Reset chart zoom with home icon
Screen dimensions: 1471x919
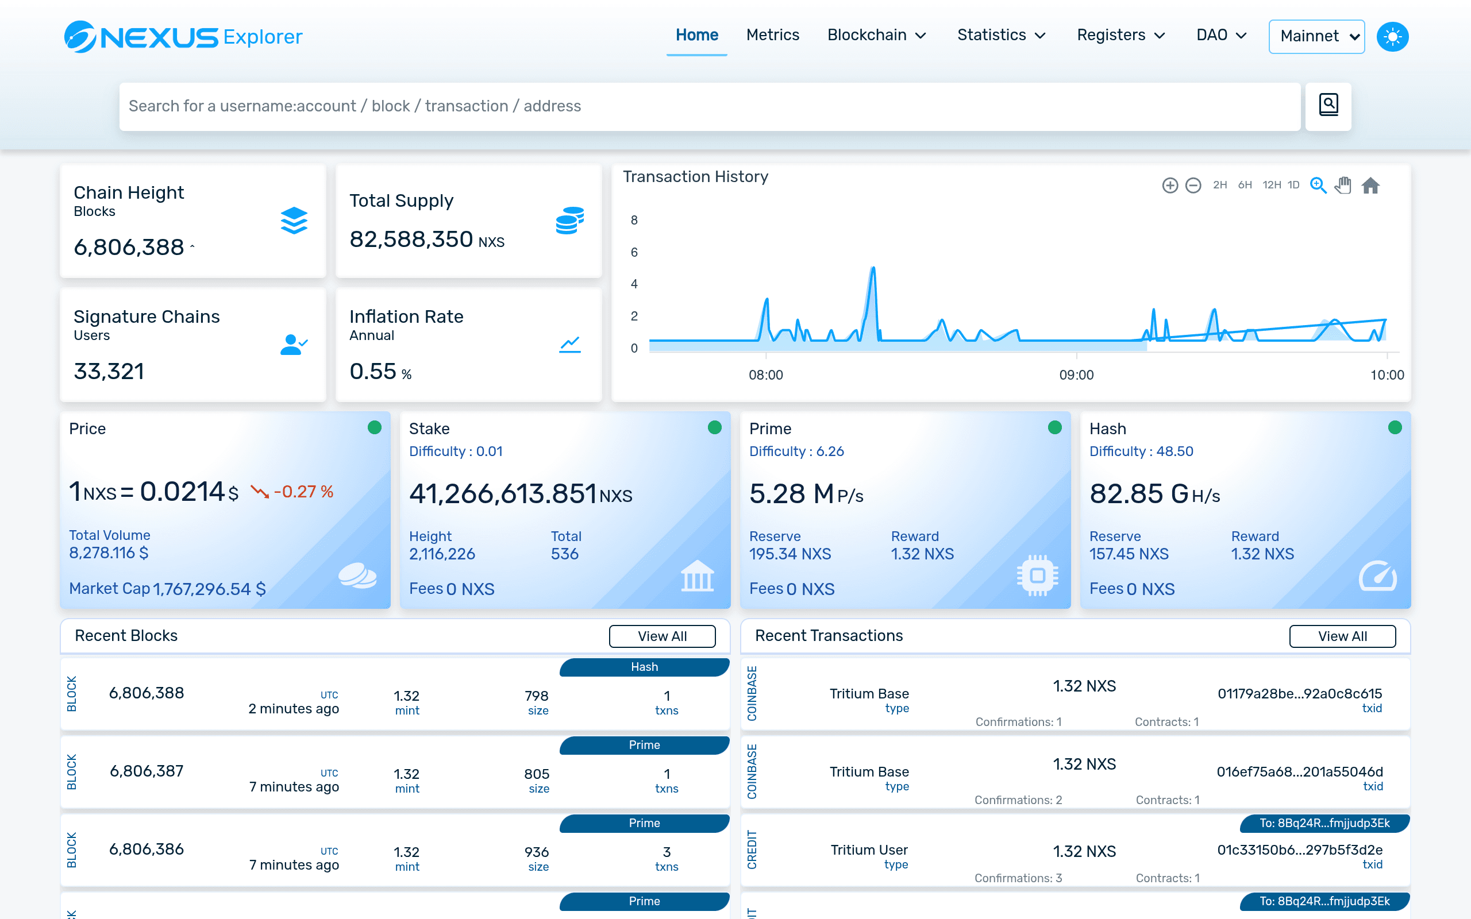click(x=1370, y=186)
